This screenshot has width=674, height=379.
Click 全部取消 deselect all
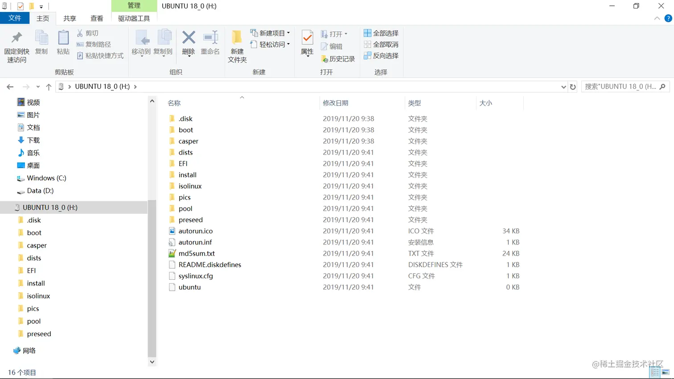(x=381, y=45)
